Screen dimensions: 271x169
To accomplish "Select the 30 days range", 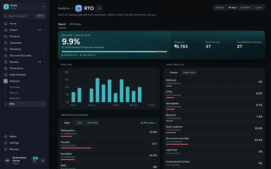I will click(220, 7).
